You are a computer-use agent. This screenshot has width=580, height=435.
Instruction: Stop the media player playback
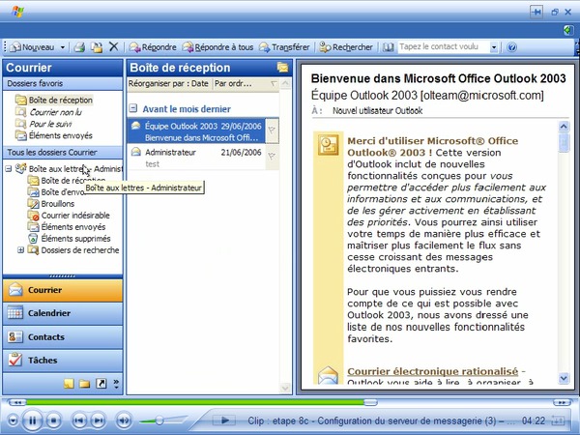(53, 420)
